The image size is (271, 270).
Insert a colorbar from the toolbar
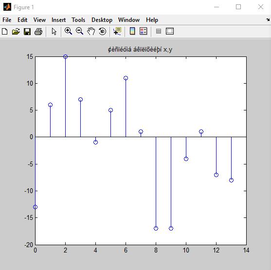[x=132, y=31]
